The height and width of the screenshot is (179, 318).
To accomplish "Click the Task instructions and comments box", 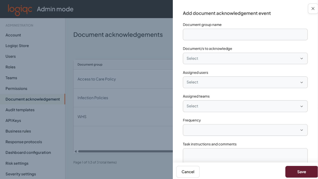I will click(x=245, y=155).
